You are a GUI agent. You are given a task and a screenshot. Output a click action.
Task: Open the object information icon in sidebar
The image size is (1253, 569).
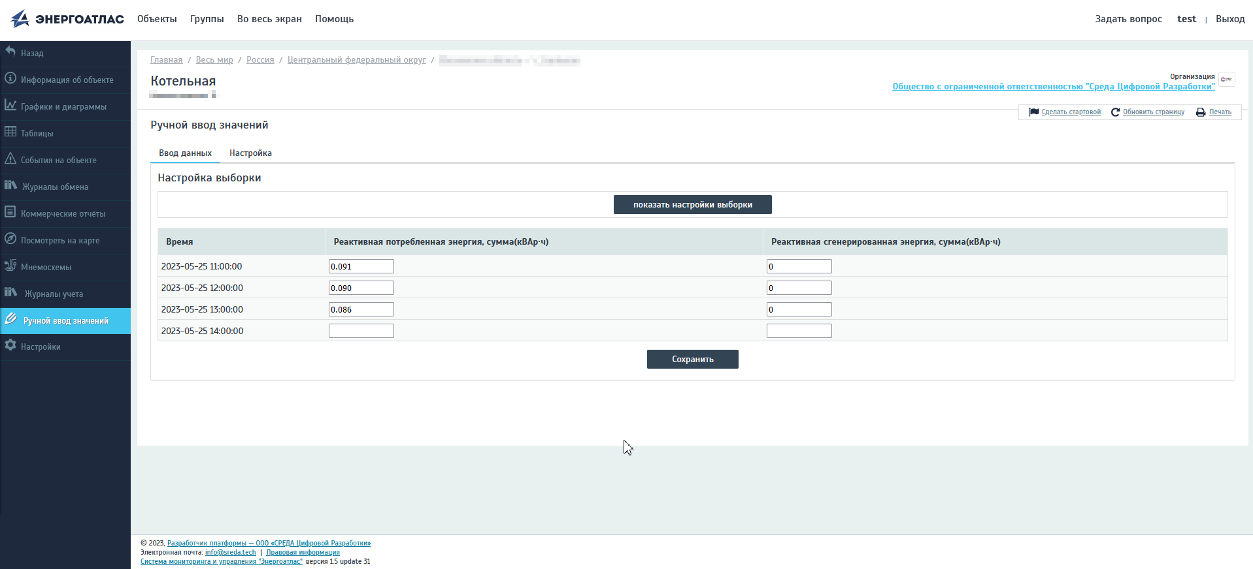(x=10, y=78)
